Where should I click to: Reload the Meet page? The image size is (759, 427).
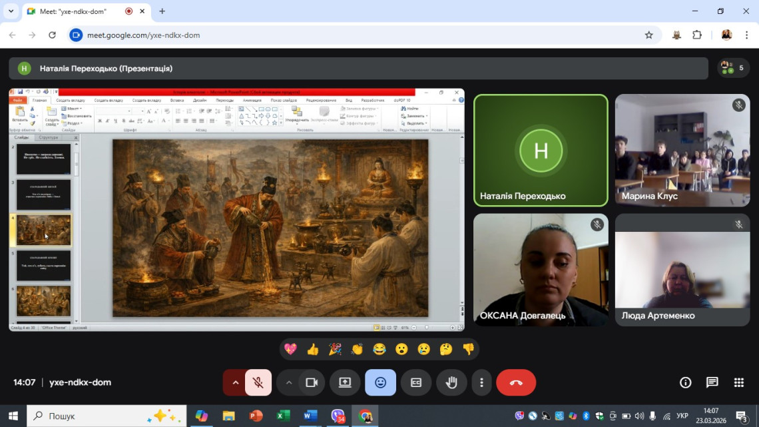tap(53, 35)
